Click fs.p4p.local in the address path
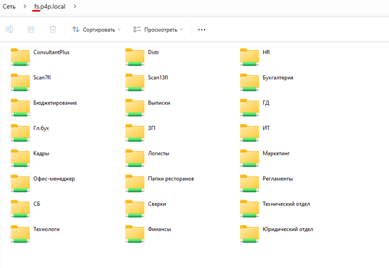Screen dimensions: 389x268 tap(51, 6)
